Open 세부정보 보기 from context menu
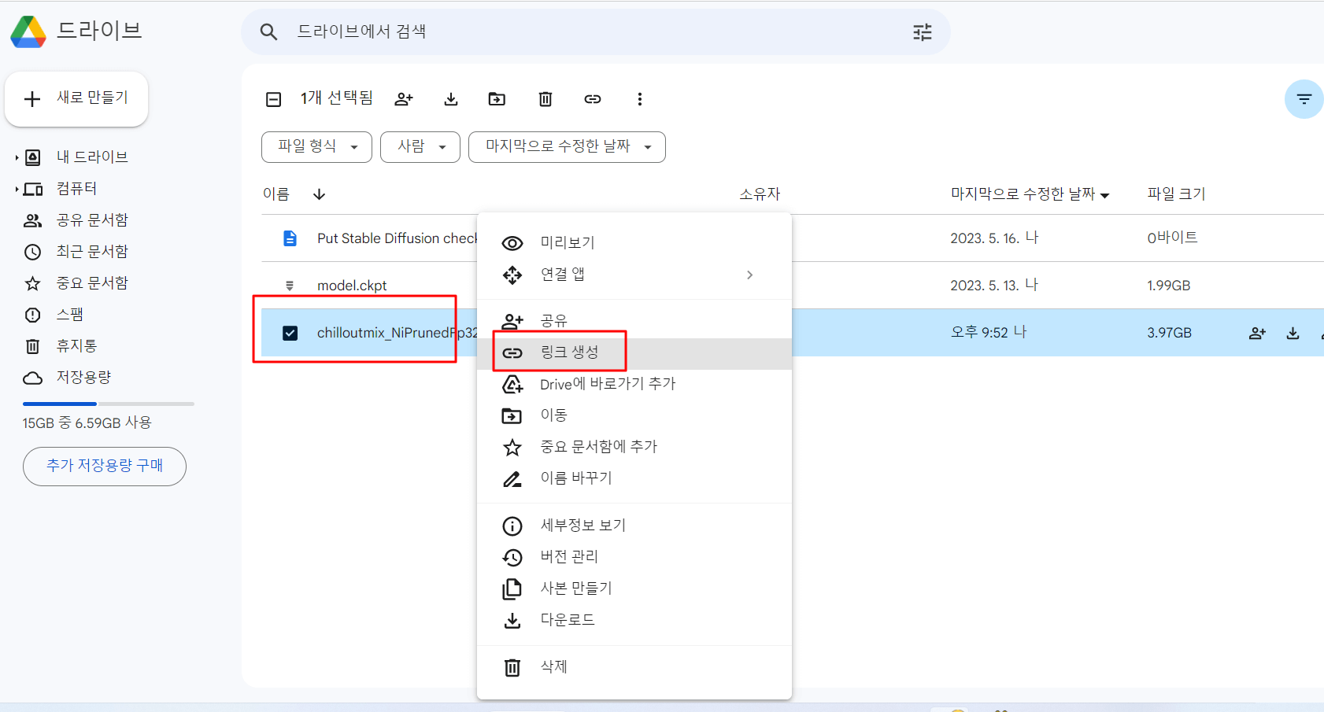The height and width of the screenshot is (712, 1324). pos(634,526)
